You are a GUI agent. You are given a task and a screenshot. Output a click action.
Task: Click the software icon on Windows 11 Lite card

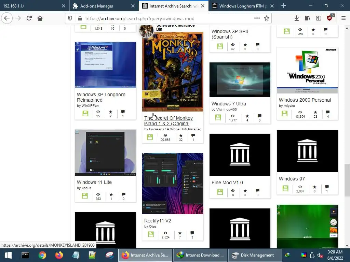85,195
